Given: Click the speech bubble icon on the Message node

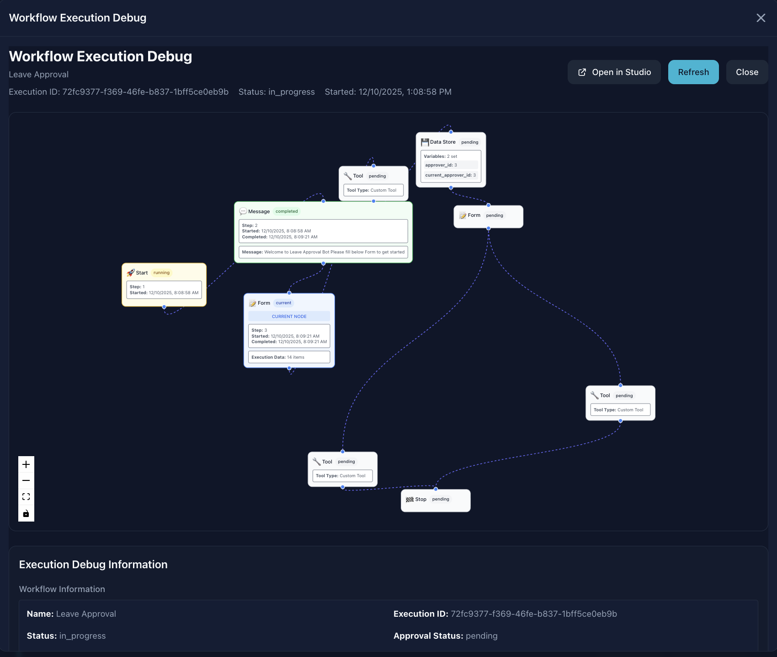Looking at the screenshot, I should [x=243, y=211].
